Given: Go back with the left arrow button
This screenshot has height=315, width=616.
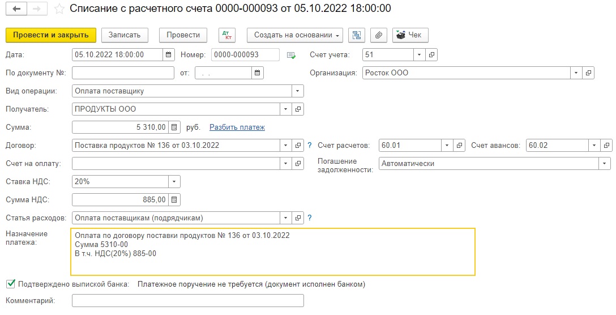Looking at the screenshot, I should [16, 9].
